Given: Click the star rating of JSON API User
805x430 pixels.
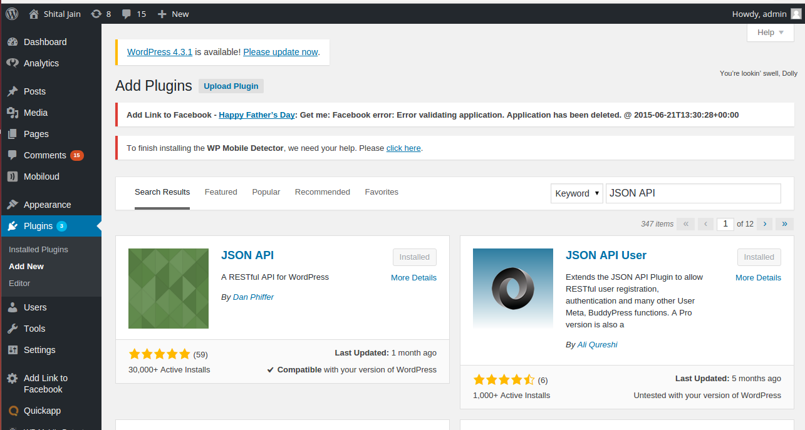Looking at the screenshot, I should (504, 379).
